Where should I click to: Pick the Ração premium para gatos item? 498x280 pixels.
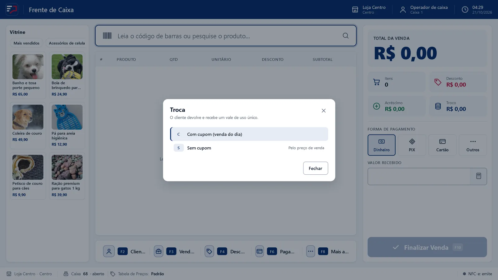[x=67, y=176]
